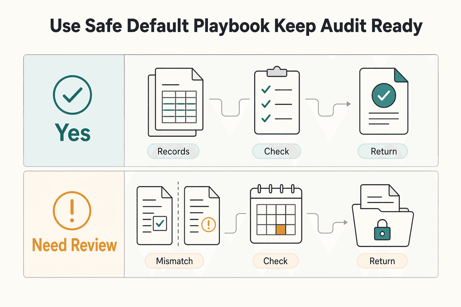
Task: Click the green checkmark circle above Yes
Action: (x=72, y=95)
